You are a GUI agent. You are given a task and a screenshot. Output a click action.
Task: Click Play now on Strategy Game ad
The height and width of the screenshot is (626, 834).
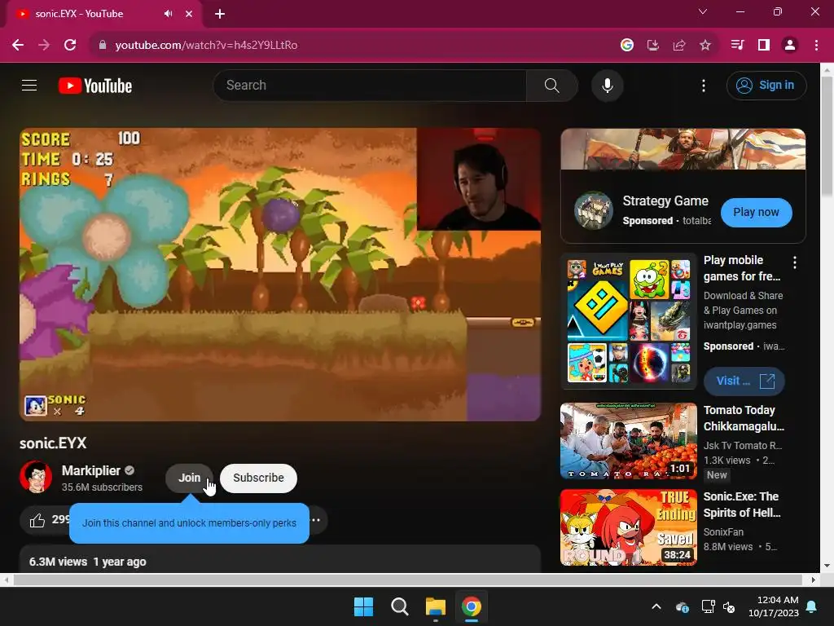coord(756,212)
